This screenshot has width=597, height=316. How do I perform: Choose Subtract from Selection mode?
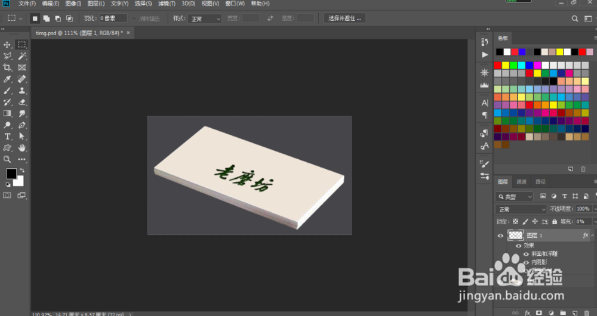coord(58,18)
